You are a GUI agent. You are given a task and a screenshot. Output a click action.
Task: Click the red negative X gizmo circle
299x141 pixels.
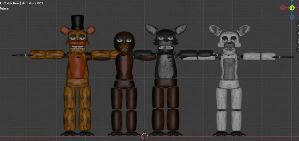pos(283,8)
